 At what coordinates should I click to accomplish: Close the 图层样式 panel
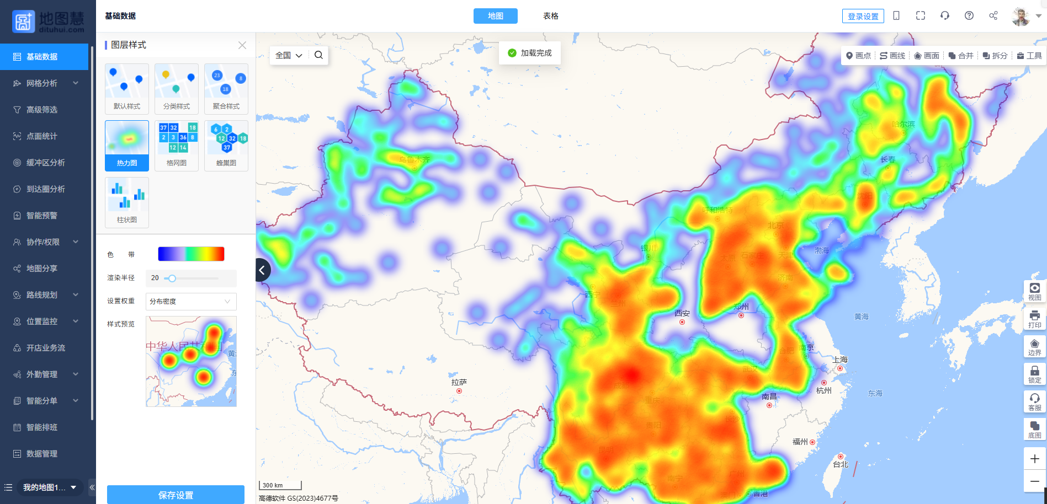242,45
